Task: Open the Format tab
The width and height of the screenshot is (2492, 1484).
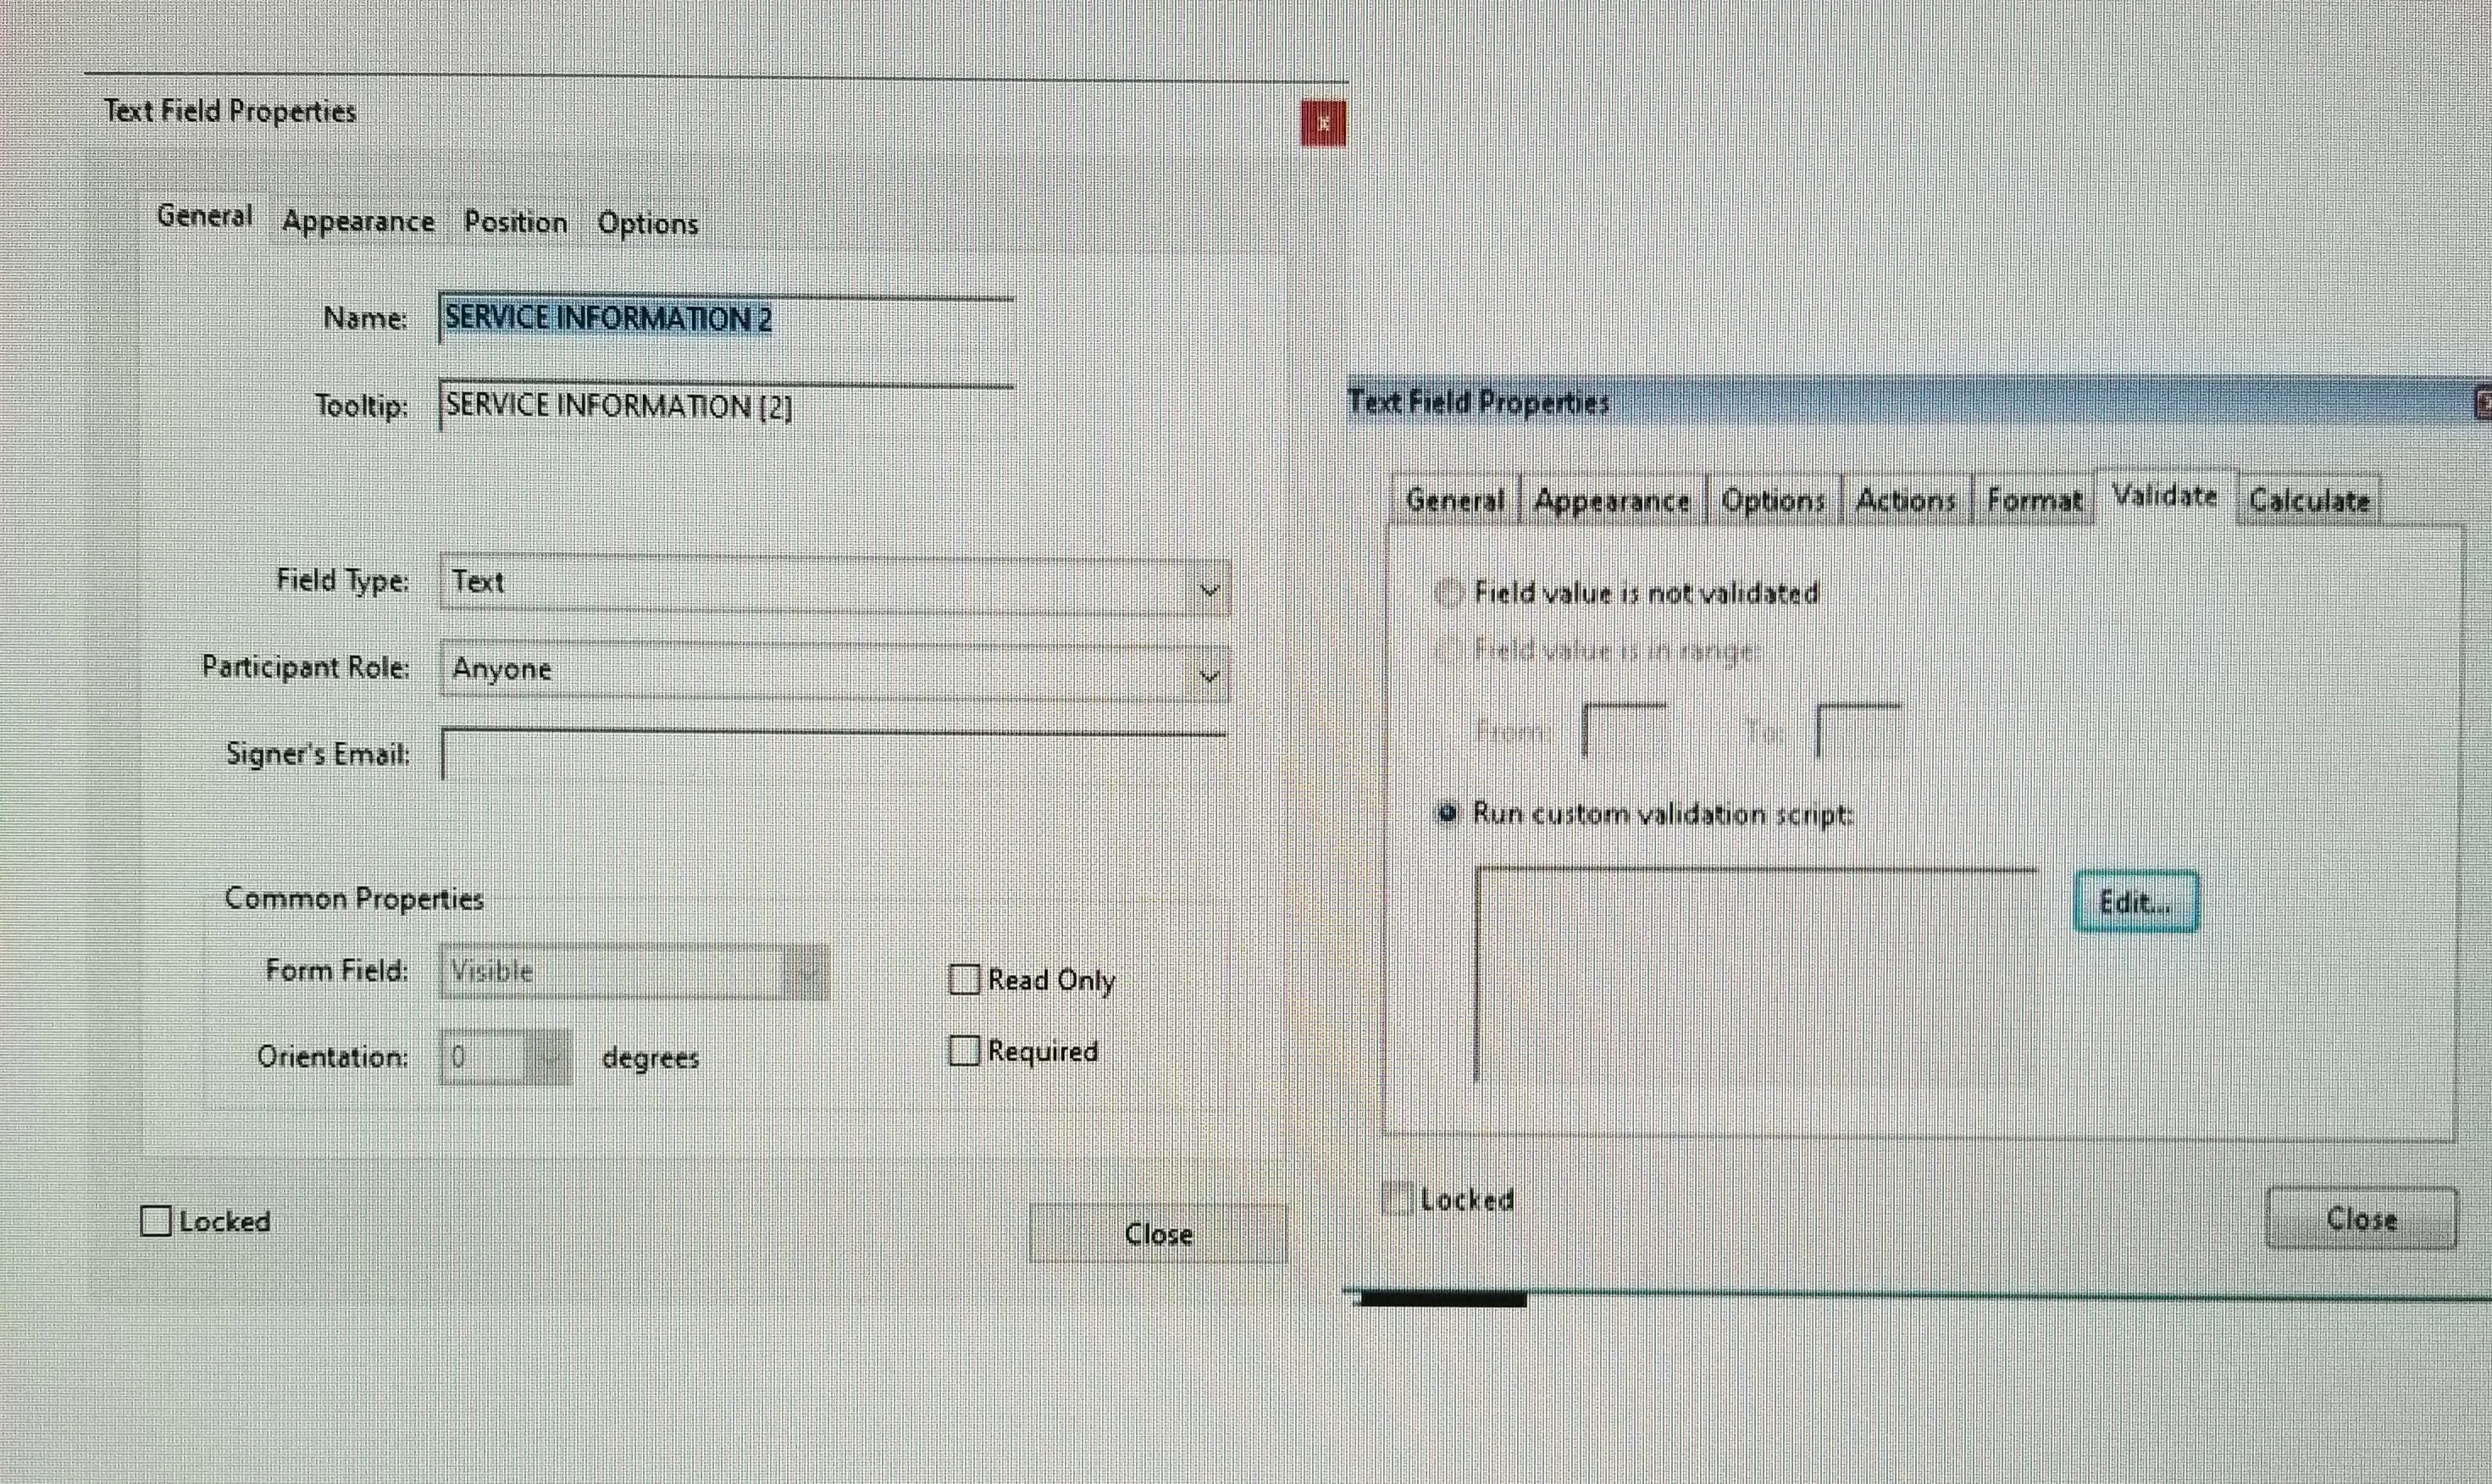Action: pyautogui.click(x=2034, y=499)
